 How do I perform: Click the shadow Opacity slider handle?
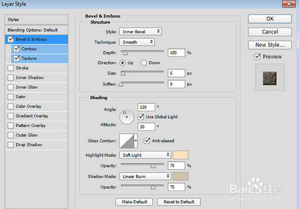pyautogui.click(x=153, y=187)
